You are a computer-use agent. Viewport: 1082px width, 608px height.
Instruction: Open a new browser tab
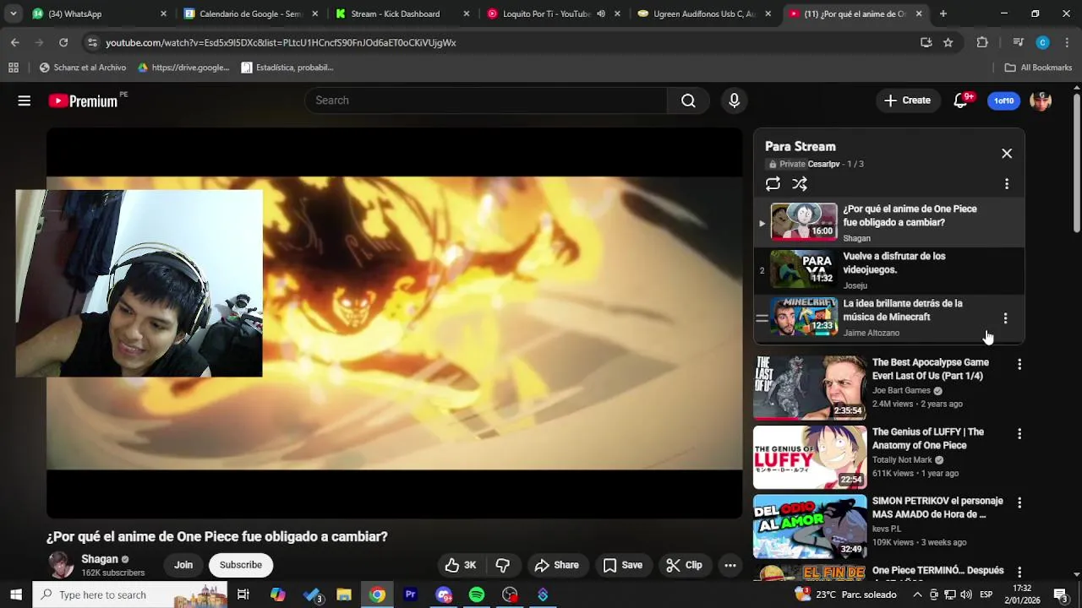tap(943, 14)
